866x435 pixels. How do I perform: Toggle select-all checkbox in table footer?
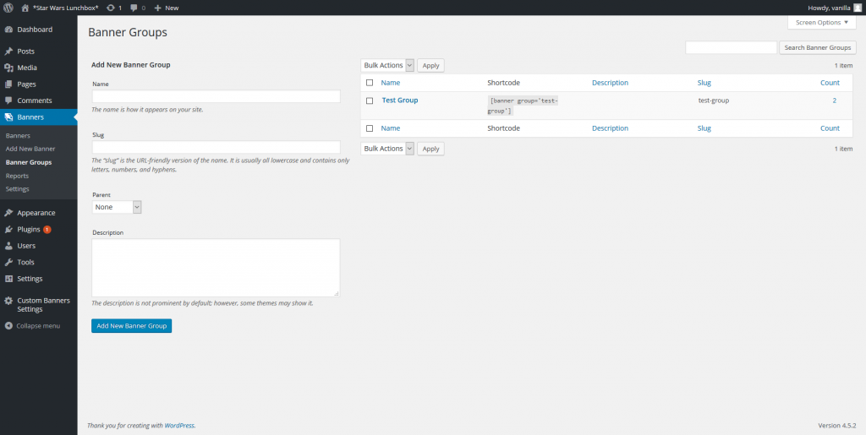click(x=370, y=128)
